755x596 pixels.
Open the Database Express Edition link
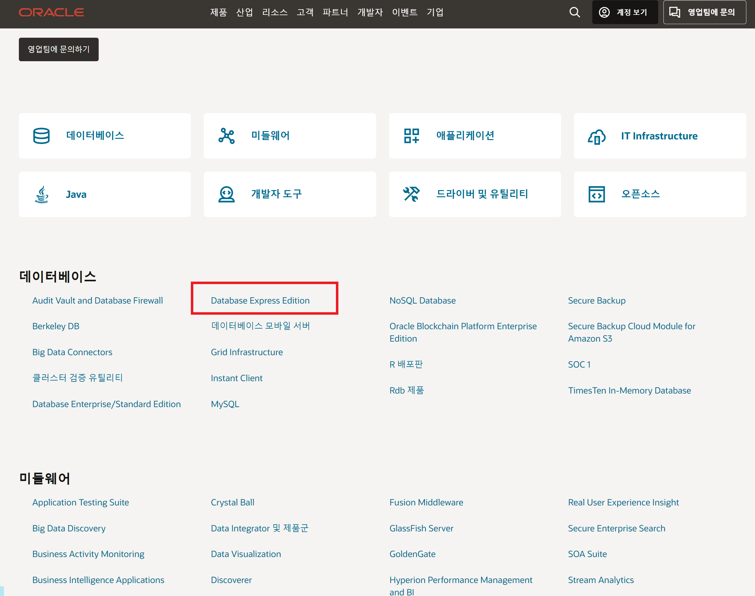(x=260, y=300)
